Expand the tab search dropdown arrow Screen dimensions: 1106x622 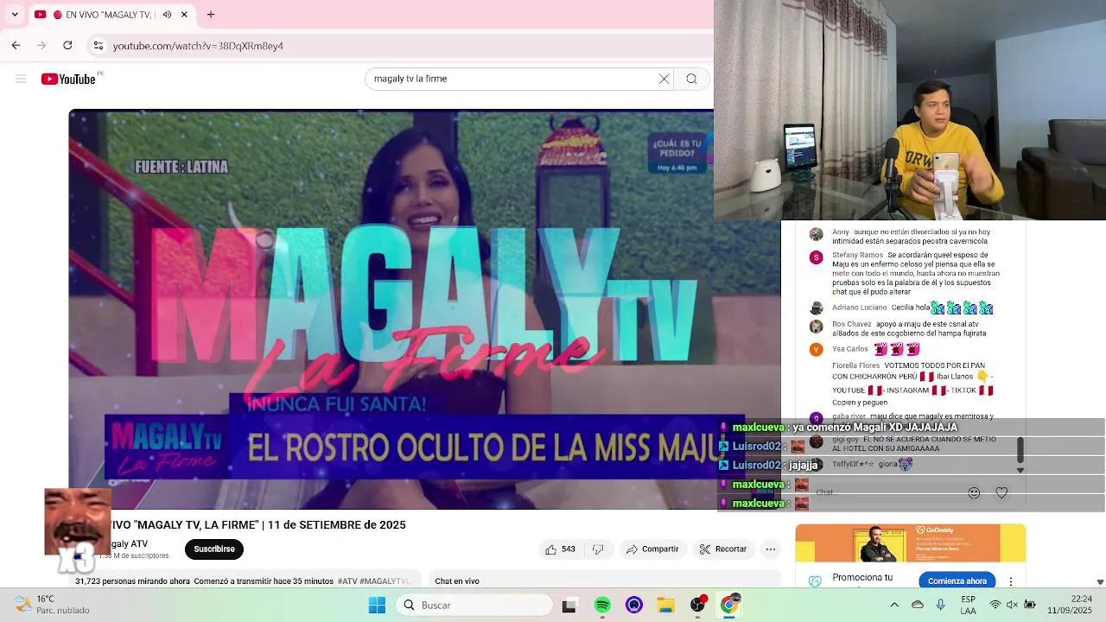coord(15,15)
